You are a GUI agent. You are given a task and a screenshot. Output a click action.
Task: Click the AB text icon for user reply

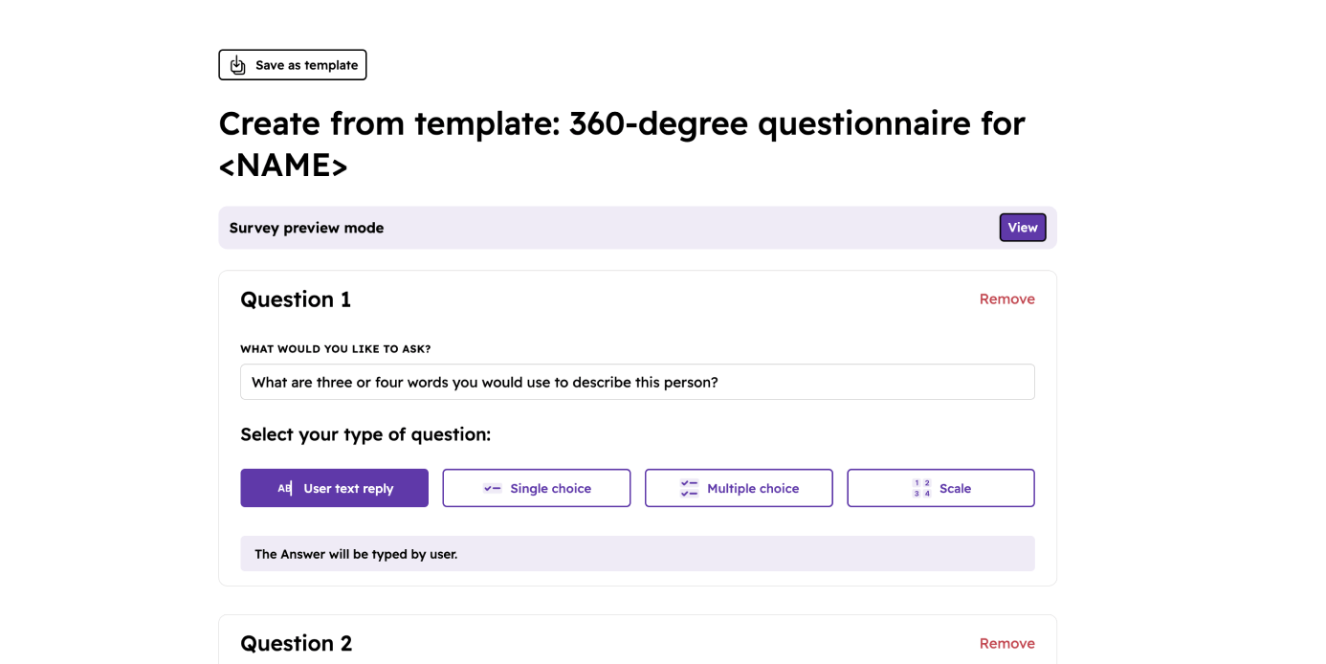click(284, 488)
